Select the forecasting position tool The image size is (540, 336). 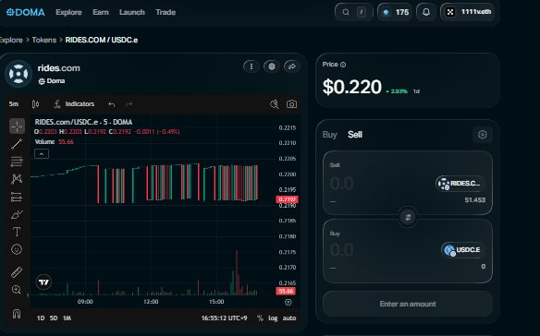17,197
